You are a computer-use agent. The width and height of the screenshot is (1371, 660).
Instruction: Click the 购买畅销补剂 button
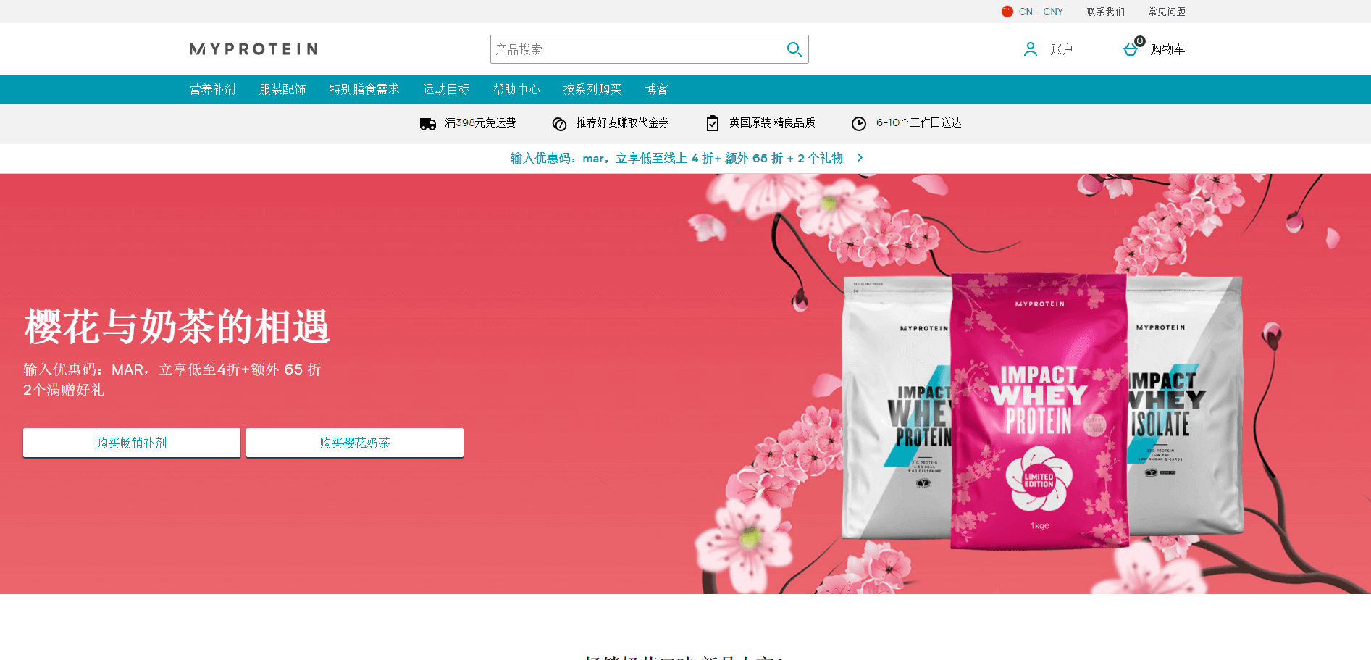[132, 443]
